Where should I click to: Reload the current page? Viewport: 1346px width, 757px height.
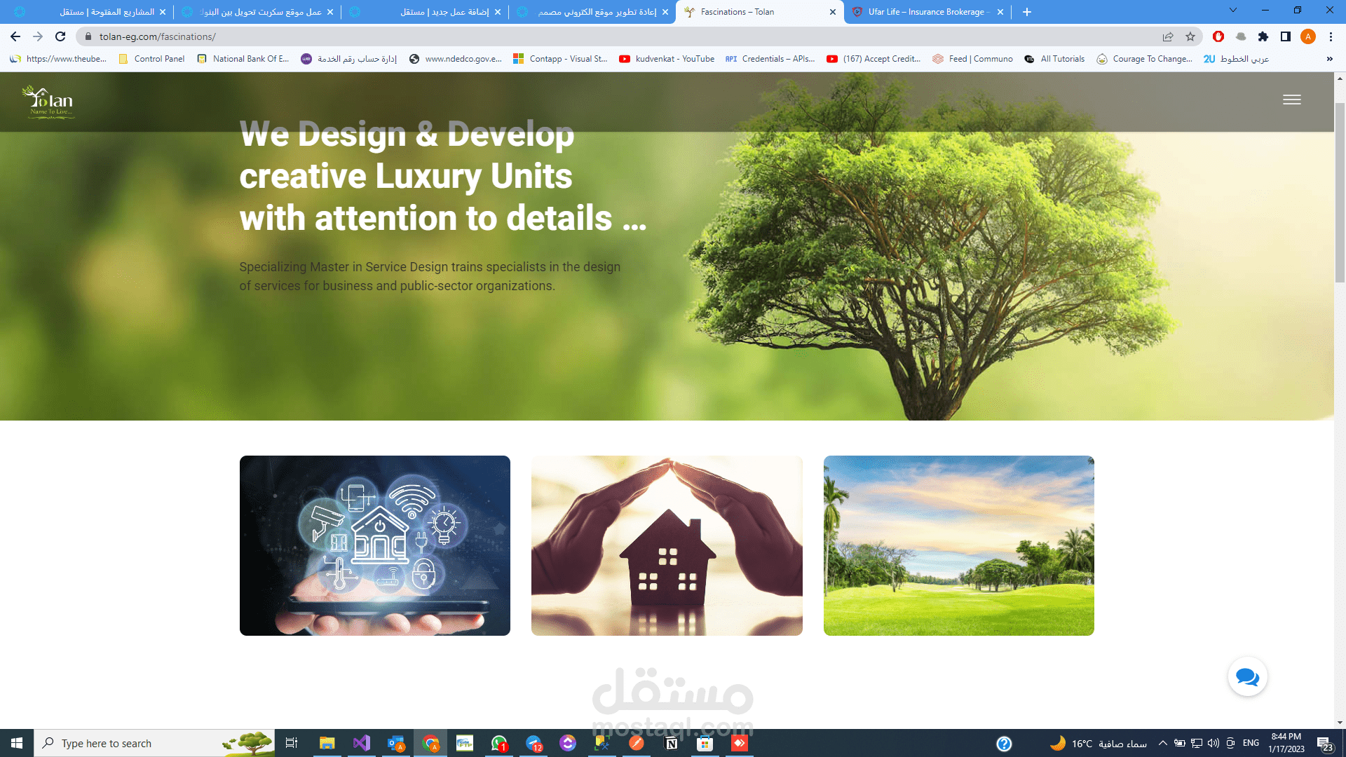[x=60, y=36]
